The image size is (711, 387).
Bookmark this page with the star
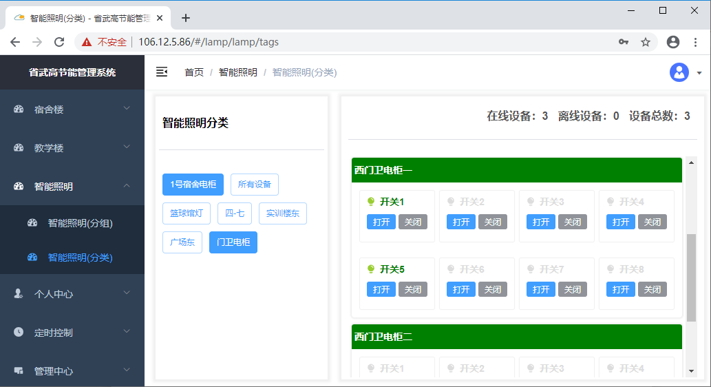pos(645,42)
